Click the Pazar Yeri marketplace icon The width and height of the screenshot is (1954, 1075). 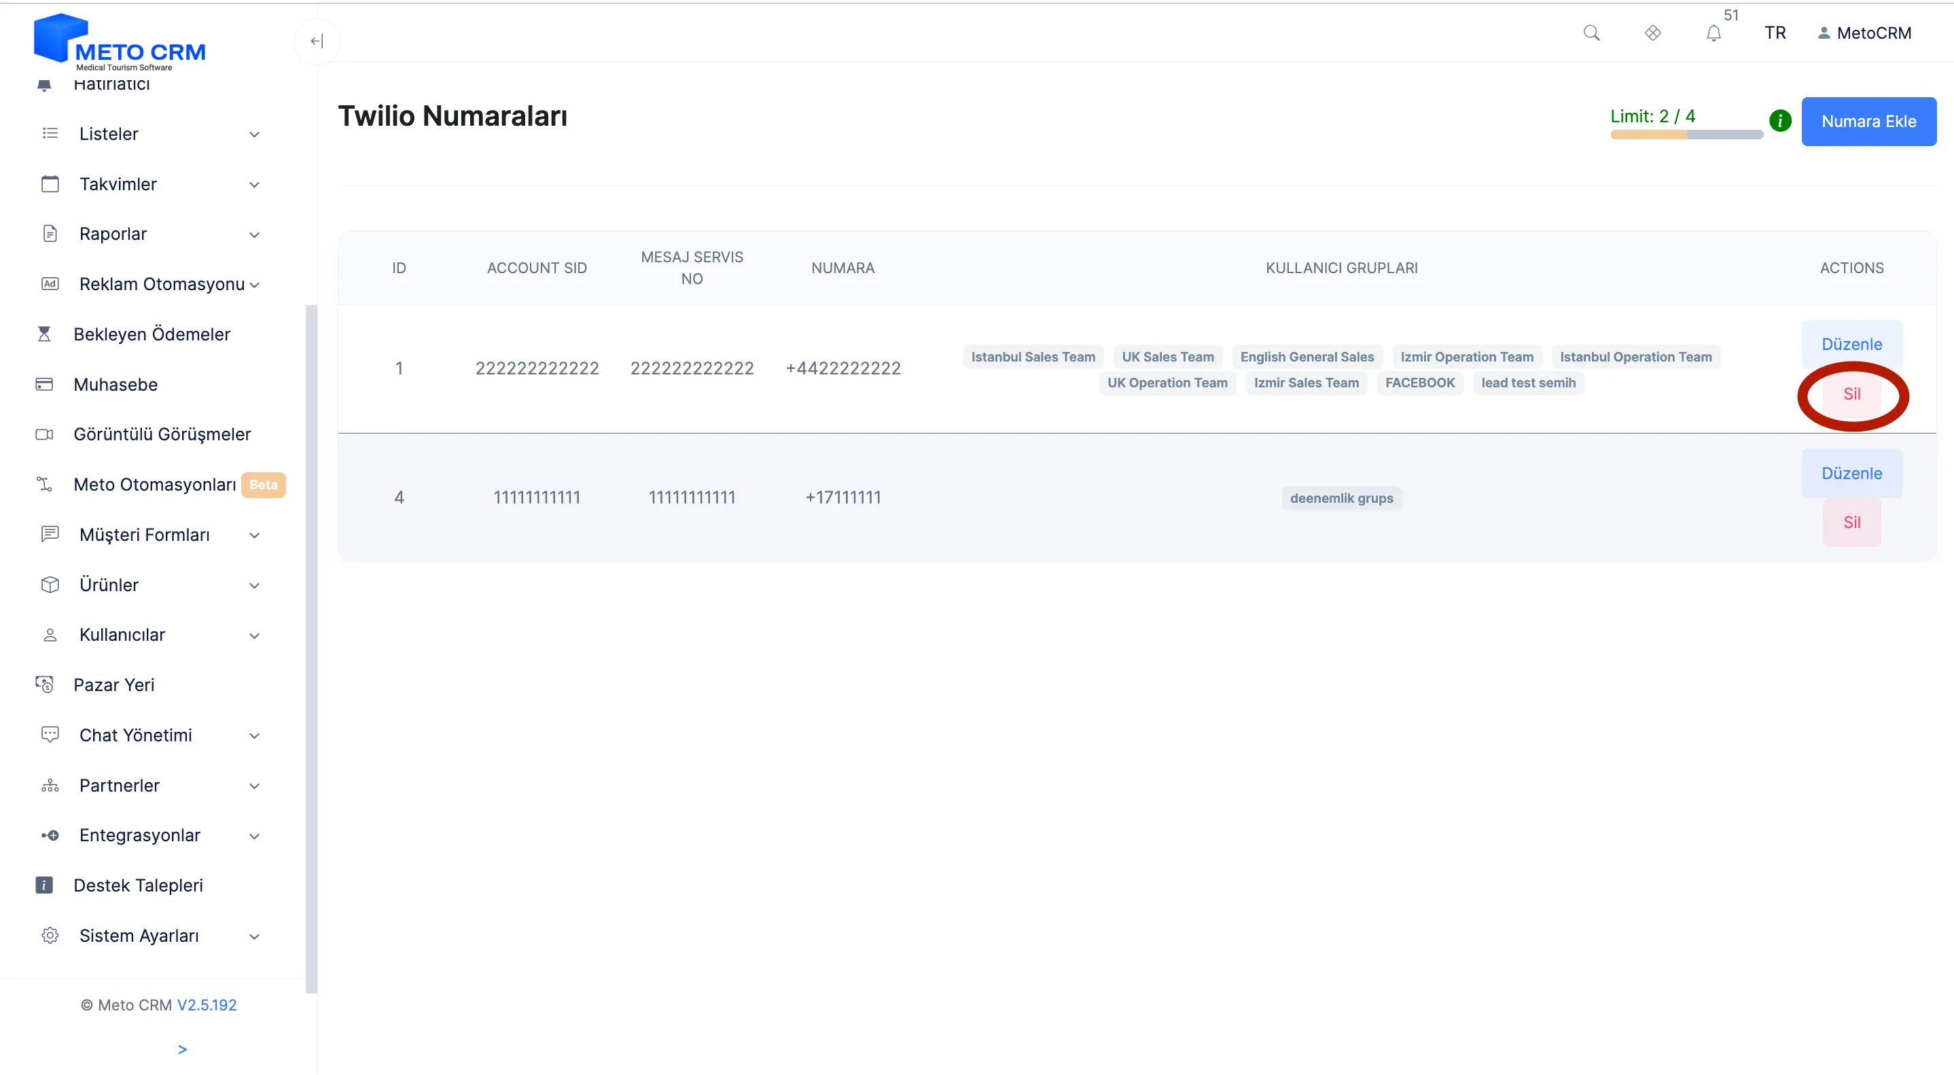[44, 684]
